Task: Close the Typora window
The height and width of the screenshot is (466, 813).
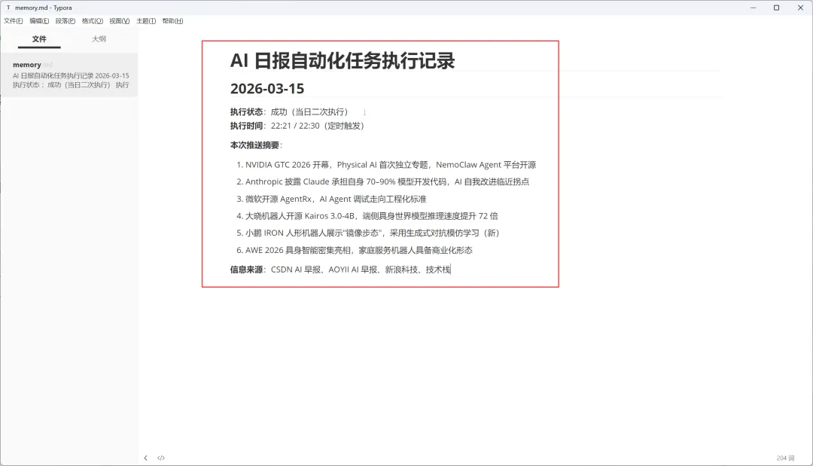Action: pyautogui.click(x=800, y=8)
